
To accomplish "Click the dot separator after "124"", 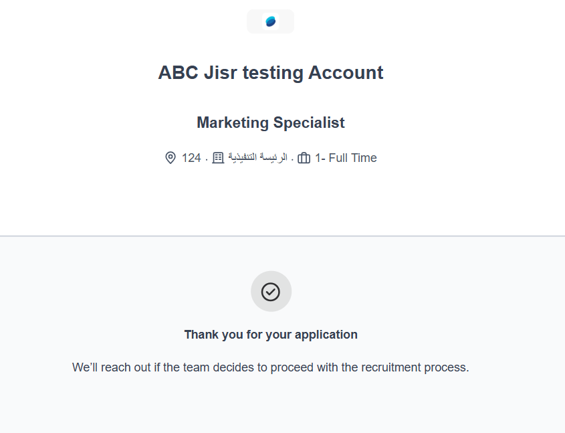I will click(x=207, y=159).
